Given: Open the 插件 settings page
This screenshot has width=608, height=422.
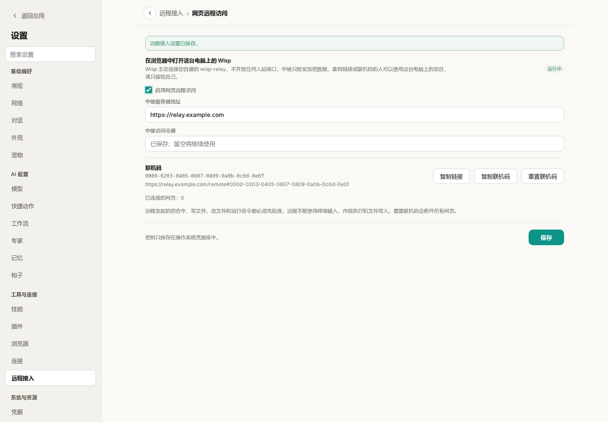Looking at the screenshot, I should click(x=50, y=326).
